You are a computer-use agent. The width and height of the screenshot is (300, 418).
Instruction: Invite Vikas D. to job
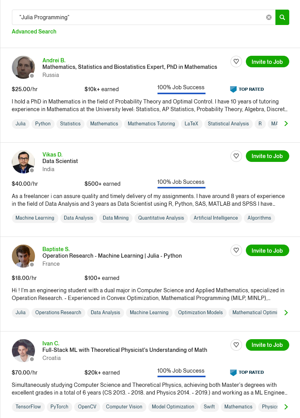tap(267, 156)
